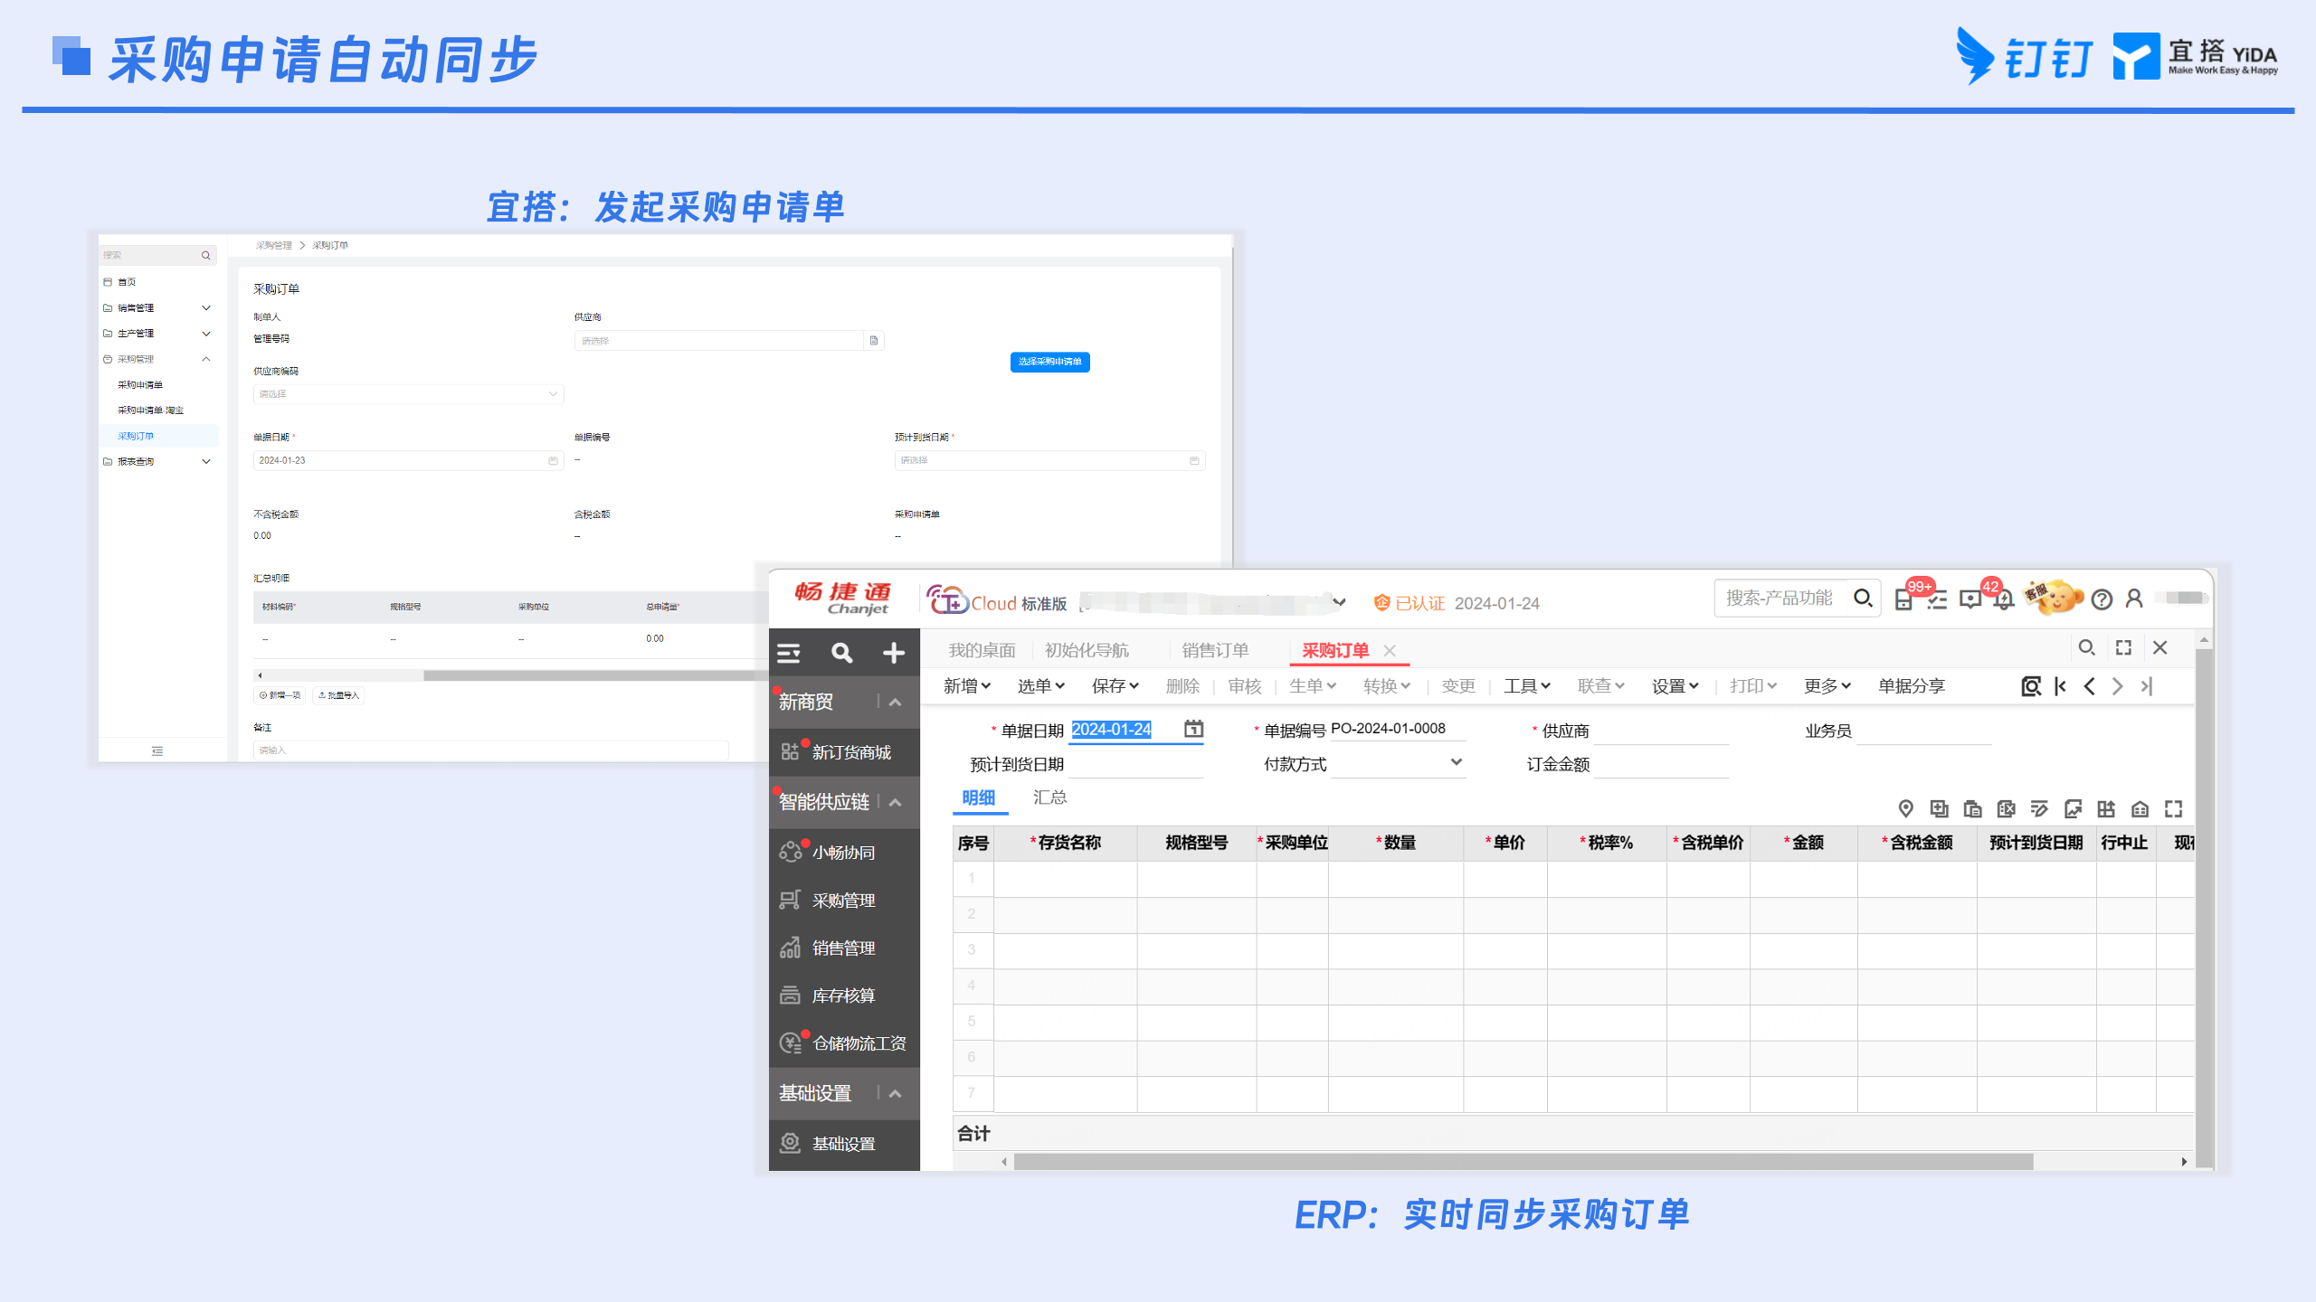The width and height of the screenshot is (2316, 1302).
Task: Open the notification bell with 42 badge
Action: 2004,599
